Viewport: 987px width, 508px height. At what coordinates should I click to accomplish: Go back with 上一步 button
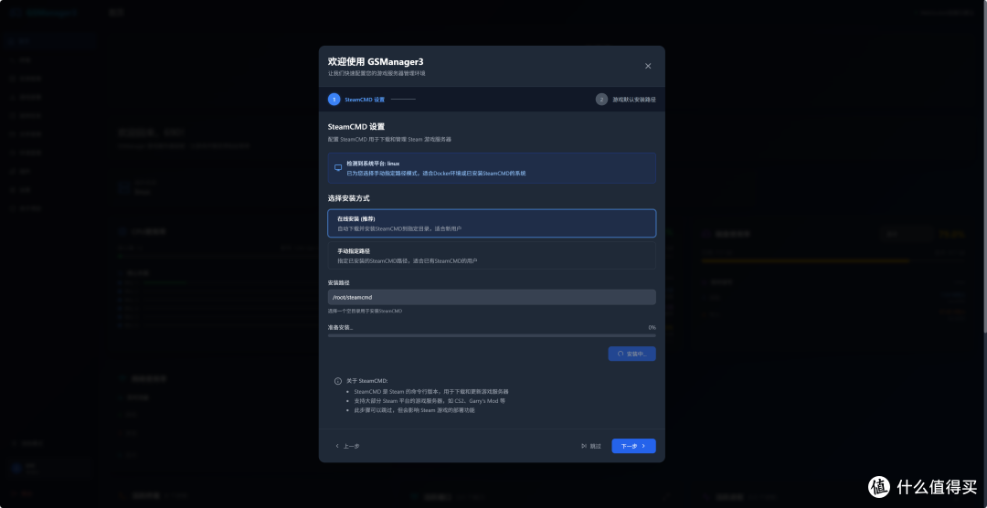point(347,446)
